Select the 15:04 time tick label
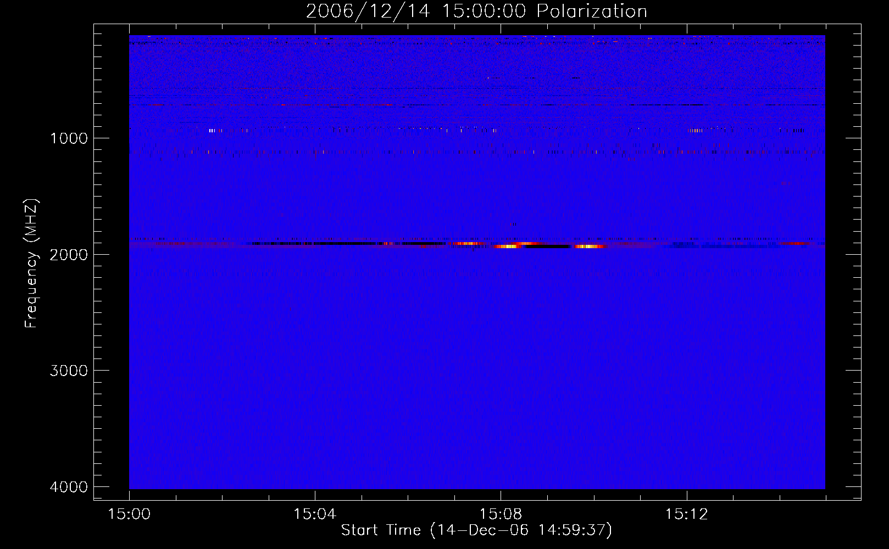Viewport: 889px width, 549px height. coord(315,514)
